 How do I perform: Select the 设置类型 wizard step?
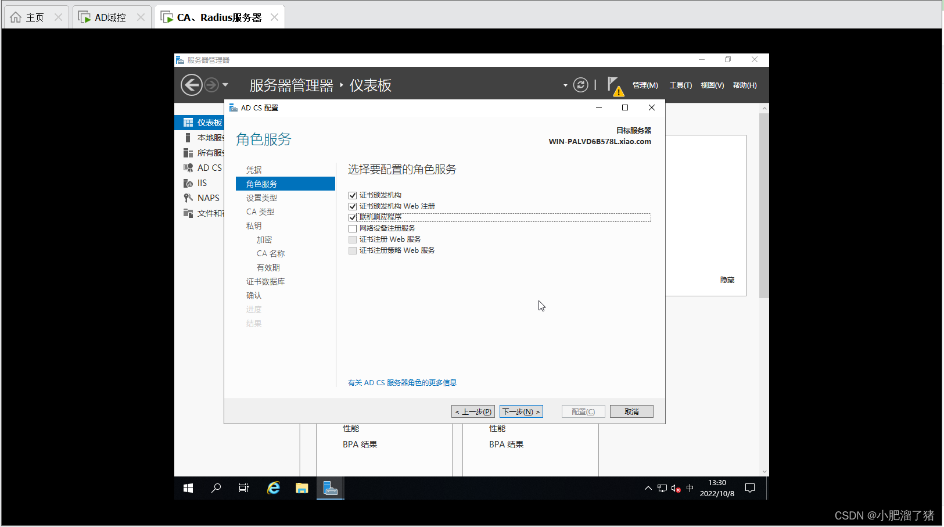[x=261, y=198]
